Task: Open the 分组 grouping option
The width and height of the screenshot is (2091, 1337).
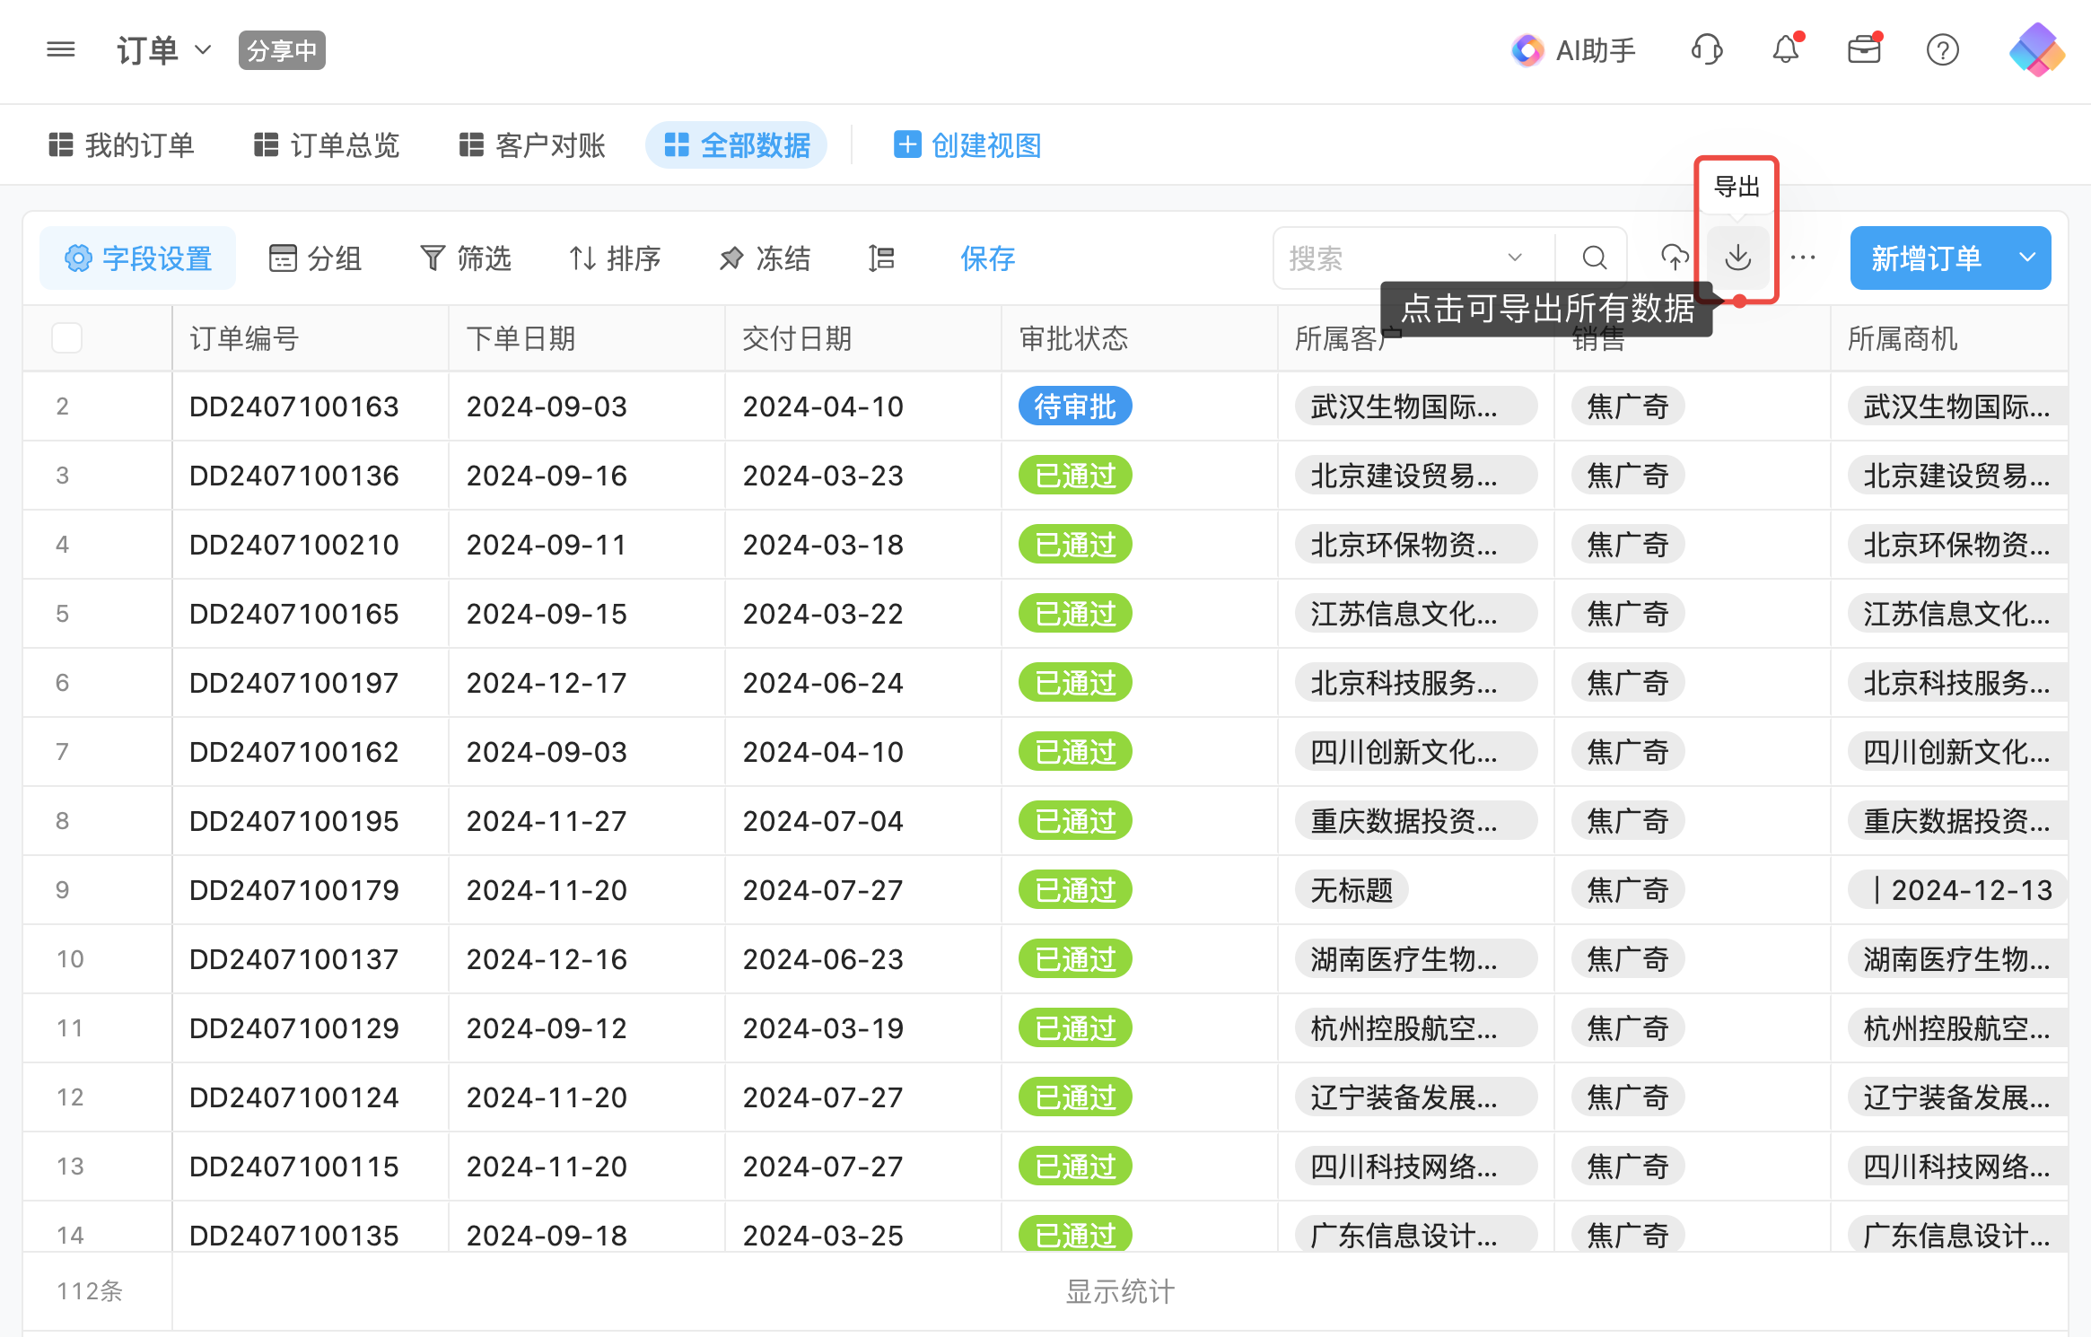Action: coord(316,258)
